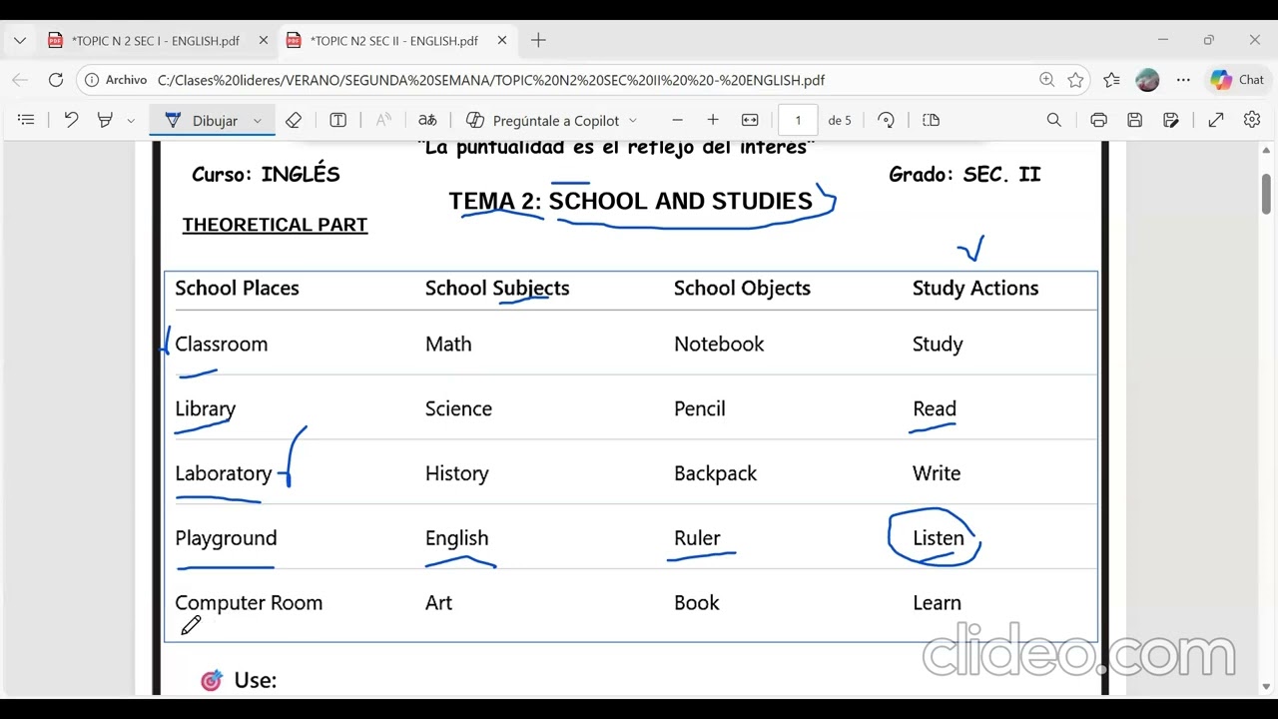Click the Listen table cell
Image resolution: width=1278 pixels, height=719 pixels.
(x=939, y=538)
